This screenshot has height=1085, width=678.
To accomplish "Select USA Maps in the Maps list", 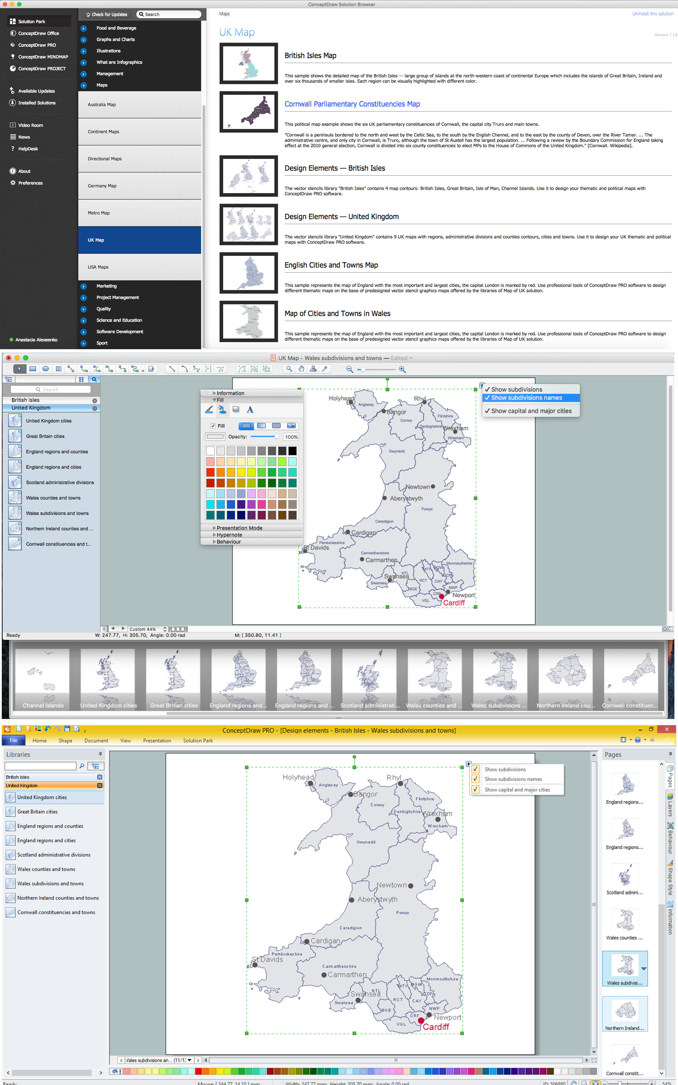I will [x=140, y=267].
